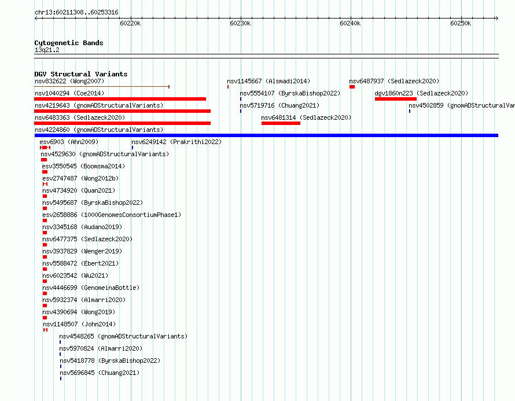Click nsv4390694 (Wong2019) label
515x401 pixels.
(79, 312)
